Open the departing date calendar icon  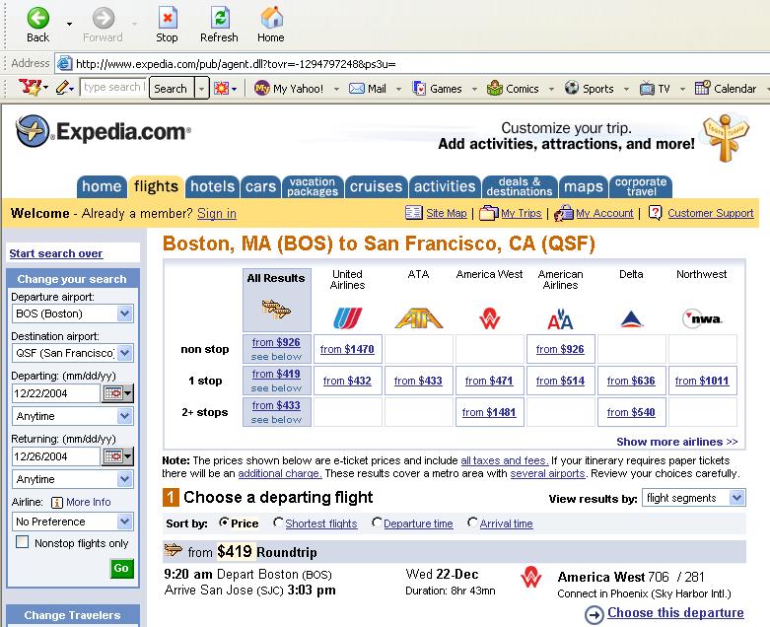113,393
